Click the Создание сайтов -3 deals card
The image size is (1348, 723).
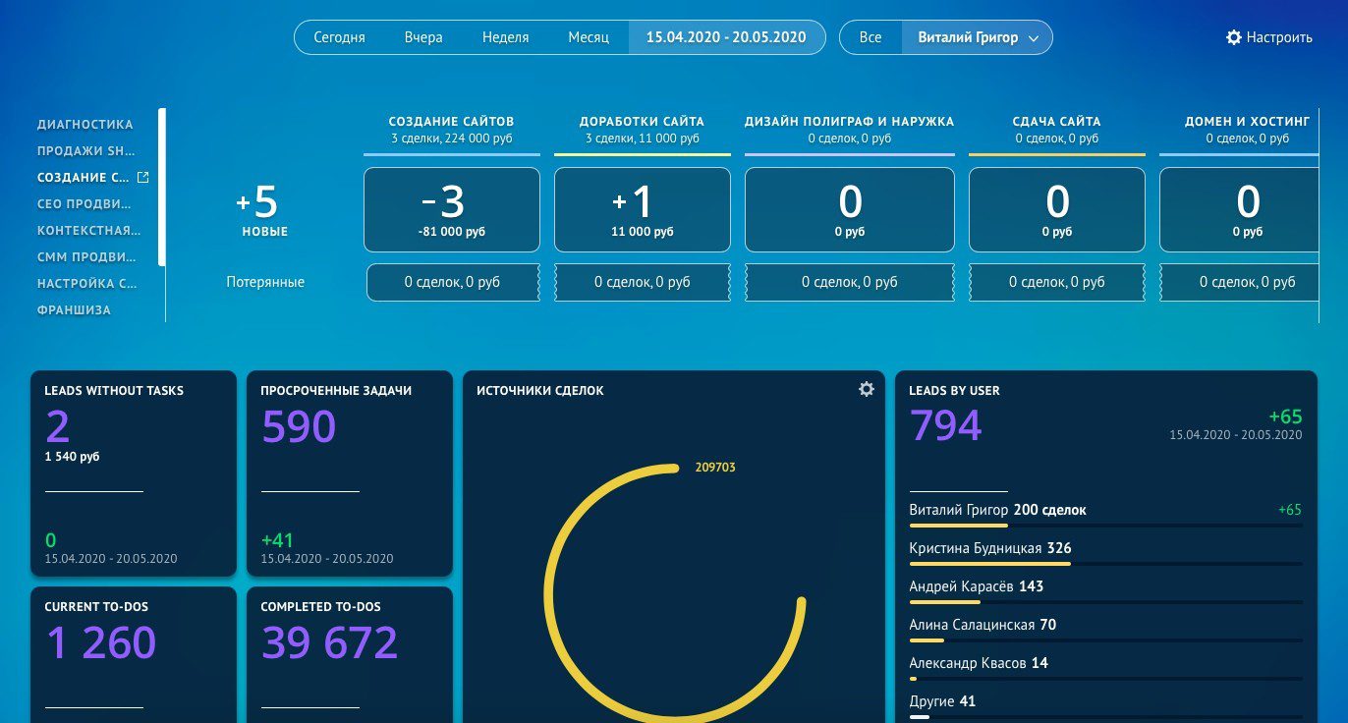(451, 209)
